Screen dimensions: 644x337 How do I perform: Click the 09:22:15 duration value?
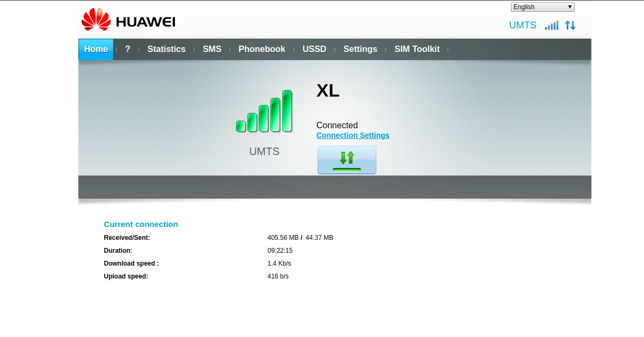[280, 251]
